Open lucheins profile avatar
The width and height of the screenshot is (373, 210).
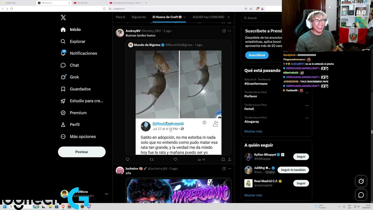(x=120, y=171)
